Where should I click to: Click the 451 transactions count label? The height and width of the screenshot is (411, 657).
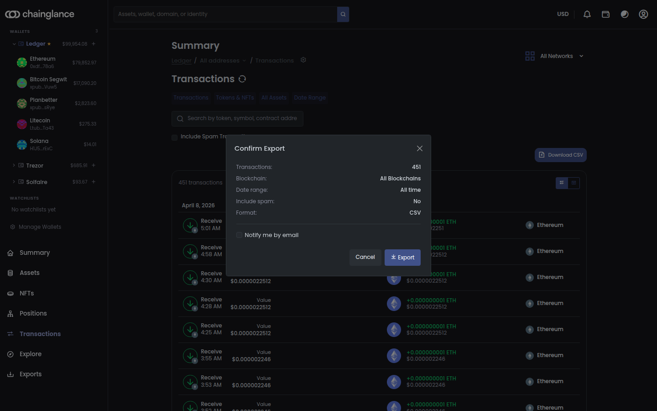[x=200, y=183]
